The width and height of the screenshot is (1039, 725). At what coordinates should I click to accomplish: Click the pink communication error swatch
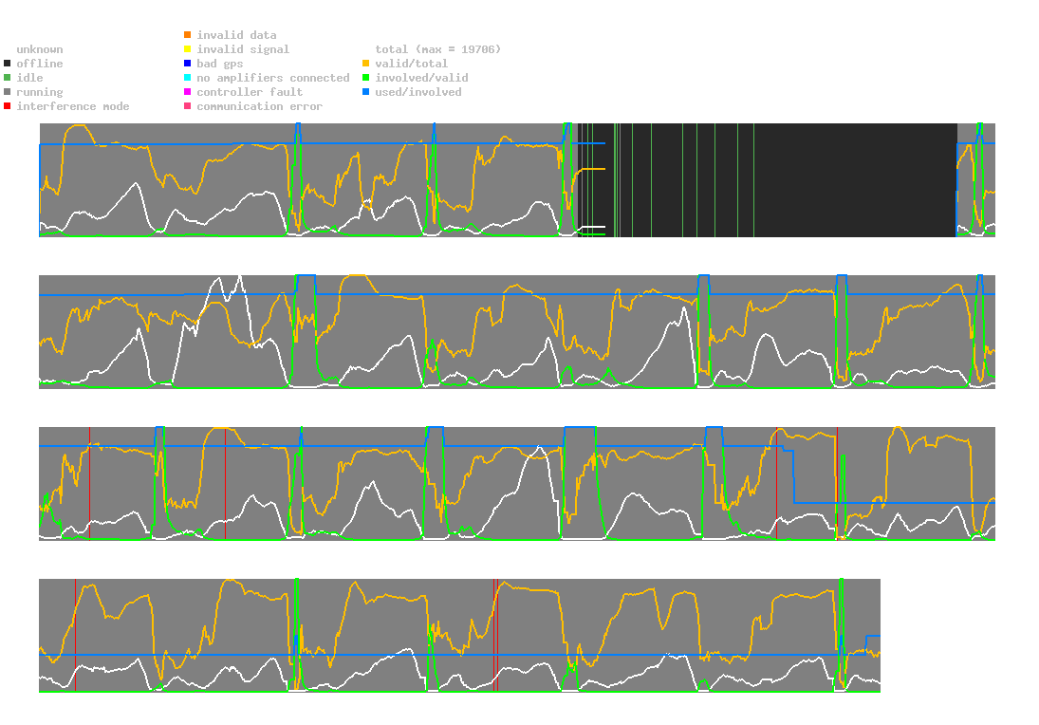coord(188,106)
